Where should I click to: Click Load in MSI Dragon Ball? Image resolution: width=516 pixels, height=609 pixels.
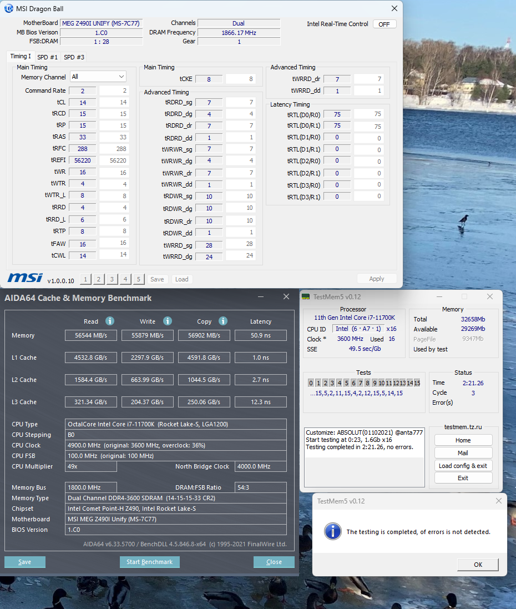[x=181, y=279]
